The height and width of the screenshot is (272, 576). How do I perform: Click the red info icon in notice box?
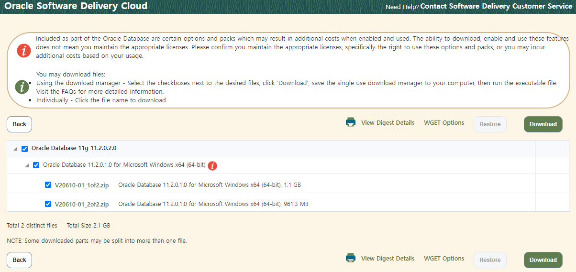click(x=24, y=50)
